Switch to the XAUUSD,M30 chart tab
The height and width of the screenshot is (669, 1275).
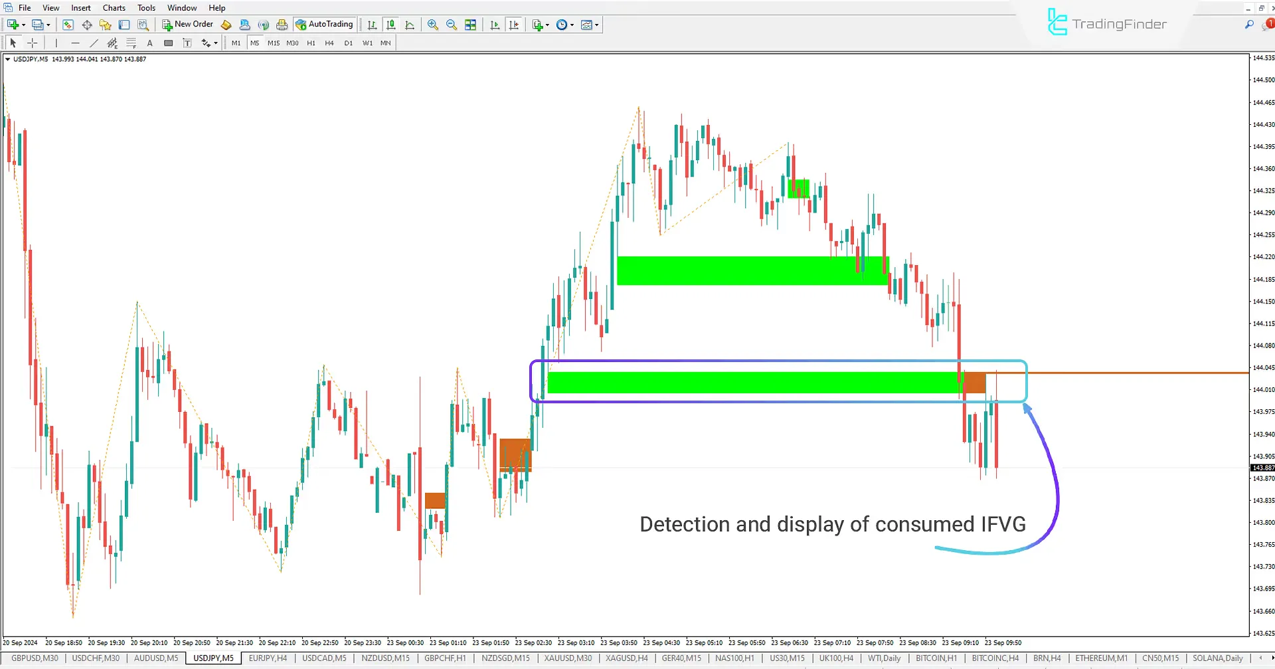[568, 658]
